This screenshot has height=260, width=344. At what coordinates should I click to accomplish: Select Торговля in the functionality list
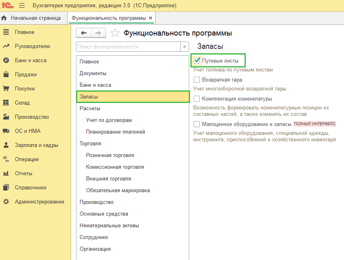133,143
